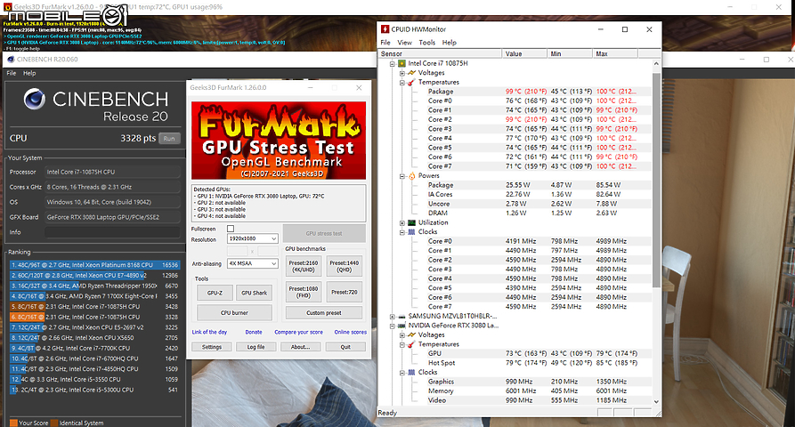
Task: Expand the Utilization node
Action: pos(402,223)
